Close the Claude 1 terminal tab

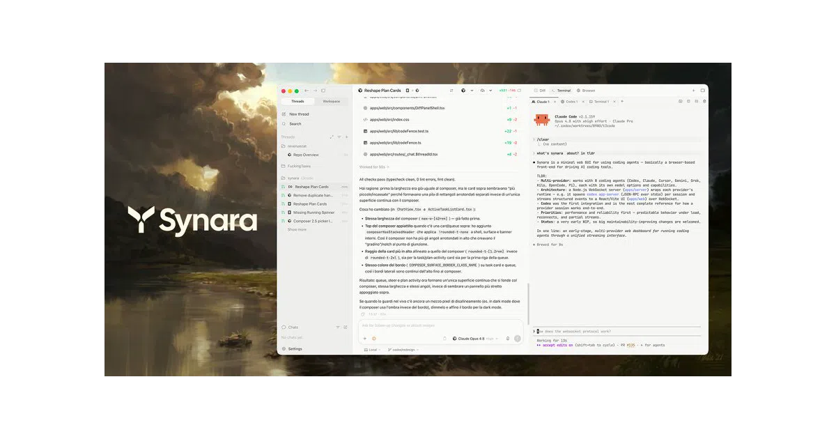pyautogui.click(x=555, y=102)
